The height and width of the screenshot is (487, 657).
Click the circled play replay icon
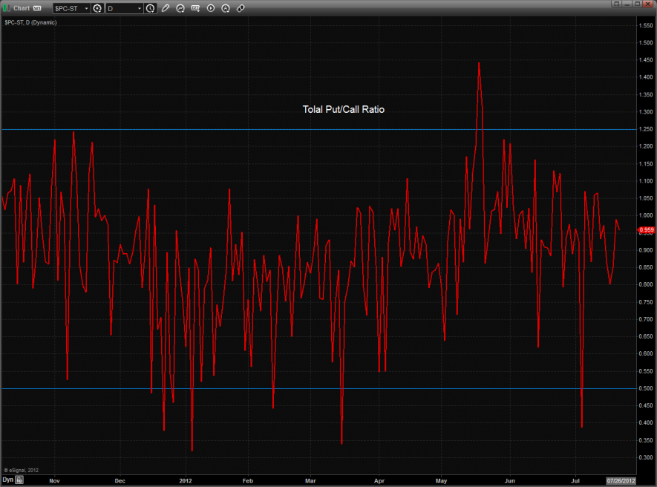coord(211,8)
